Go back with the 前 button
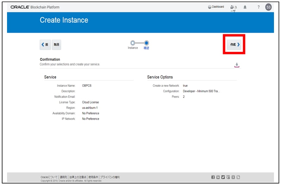This screenshot has width=281, height=186. [45, 45]
